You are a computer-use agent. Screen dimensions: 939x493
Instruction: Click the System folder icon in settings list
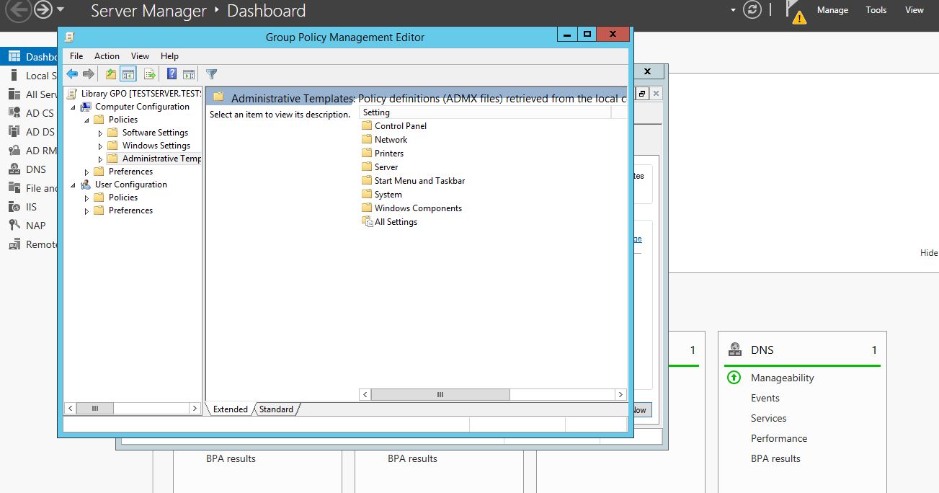click(x=367, y=194)
